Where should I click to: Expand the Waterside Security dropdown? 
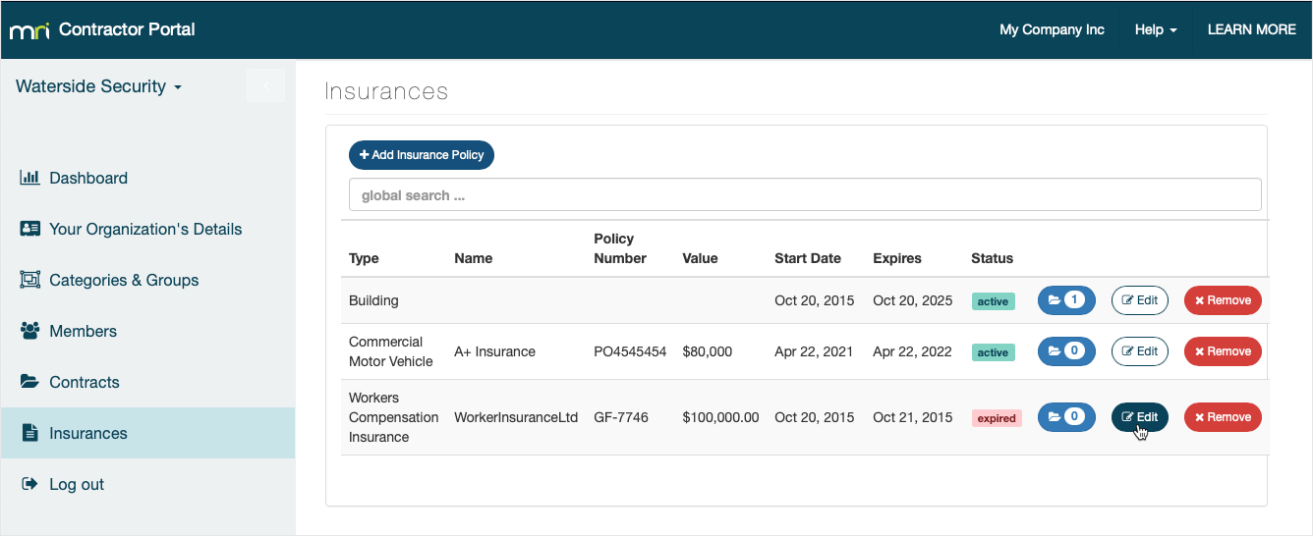tap(99, 86)
